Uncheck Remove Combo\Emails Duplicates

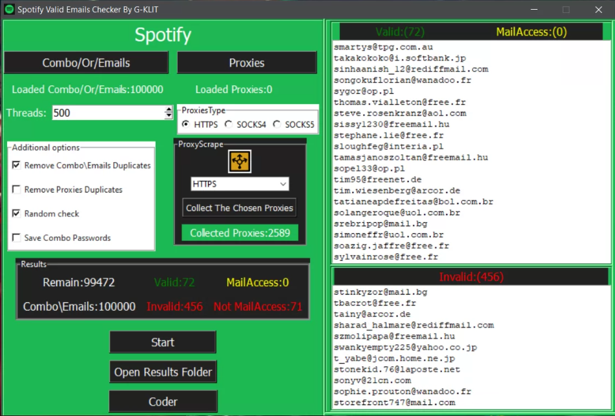pos(16,165)
